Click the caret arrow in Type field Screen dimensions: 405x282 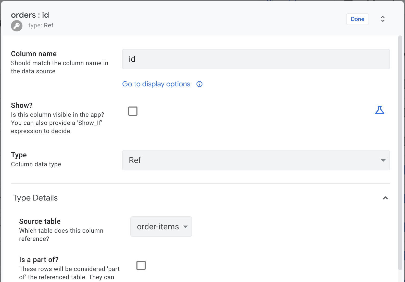tap(383, 160)
